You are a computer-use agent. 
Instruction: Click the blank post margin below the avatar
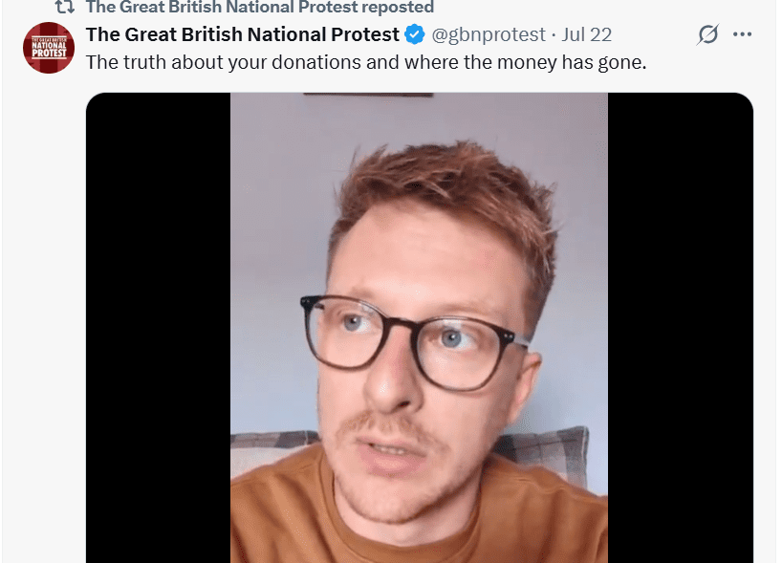48,287
